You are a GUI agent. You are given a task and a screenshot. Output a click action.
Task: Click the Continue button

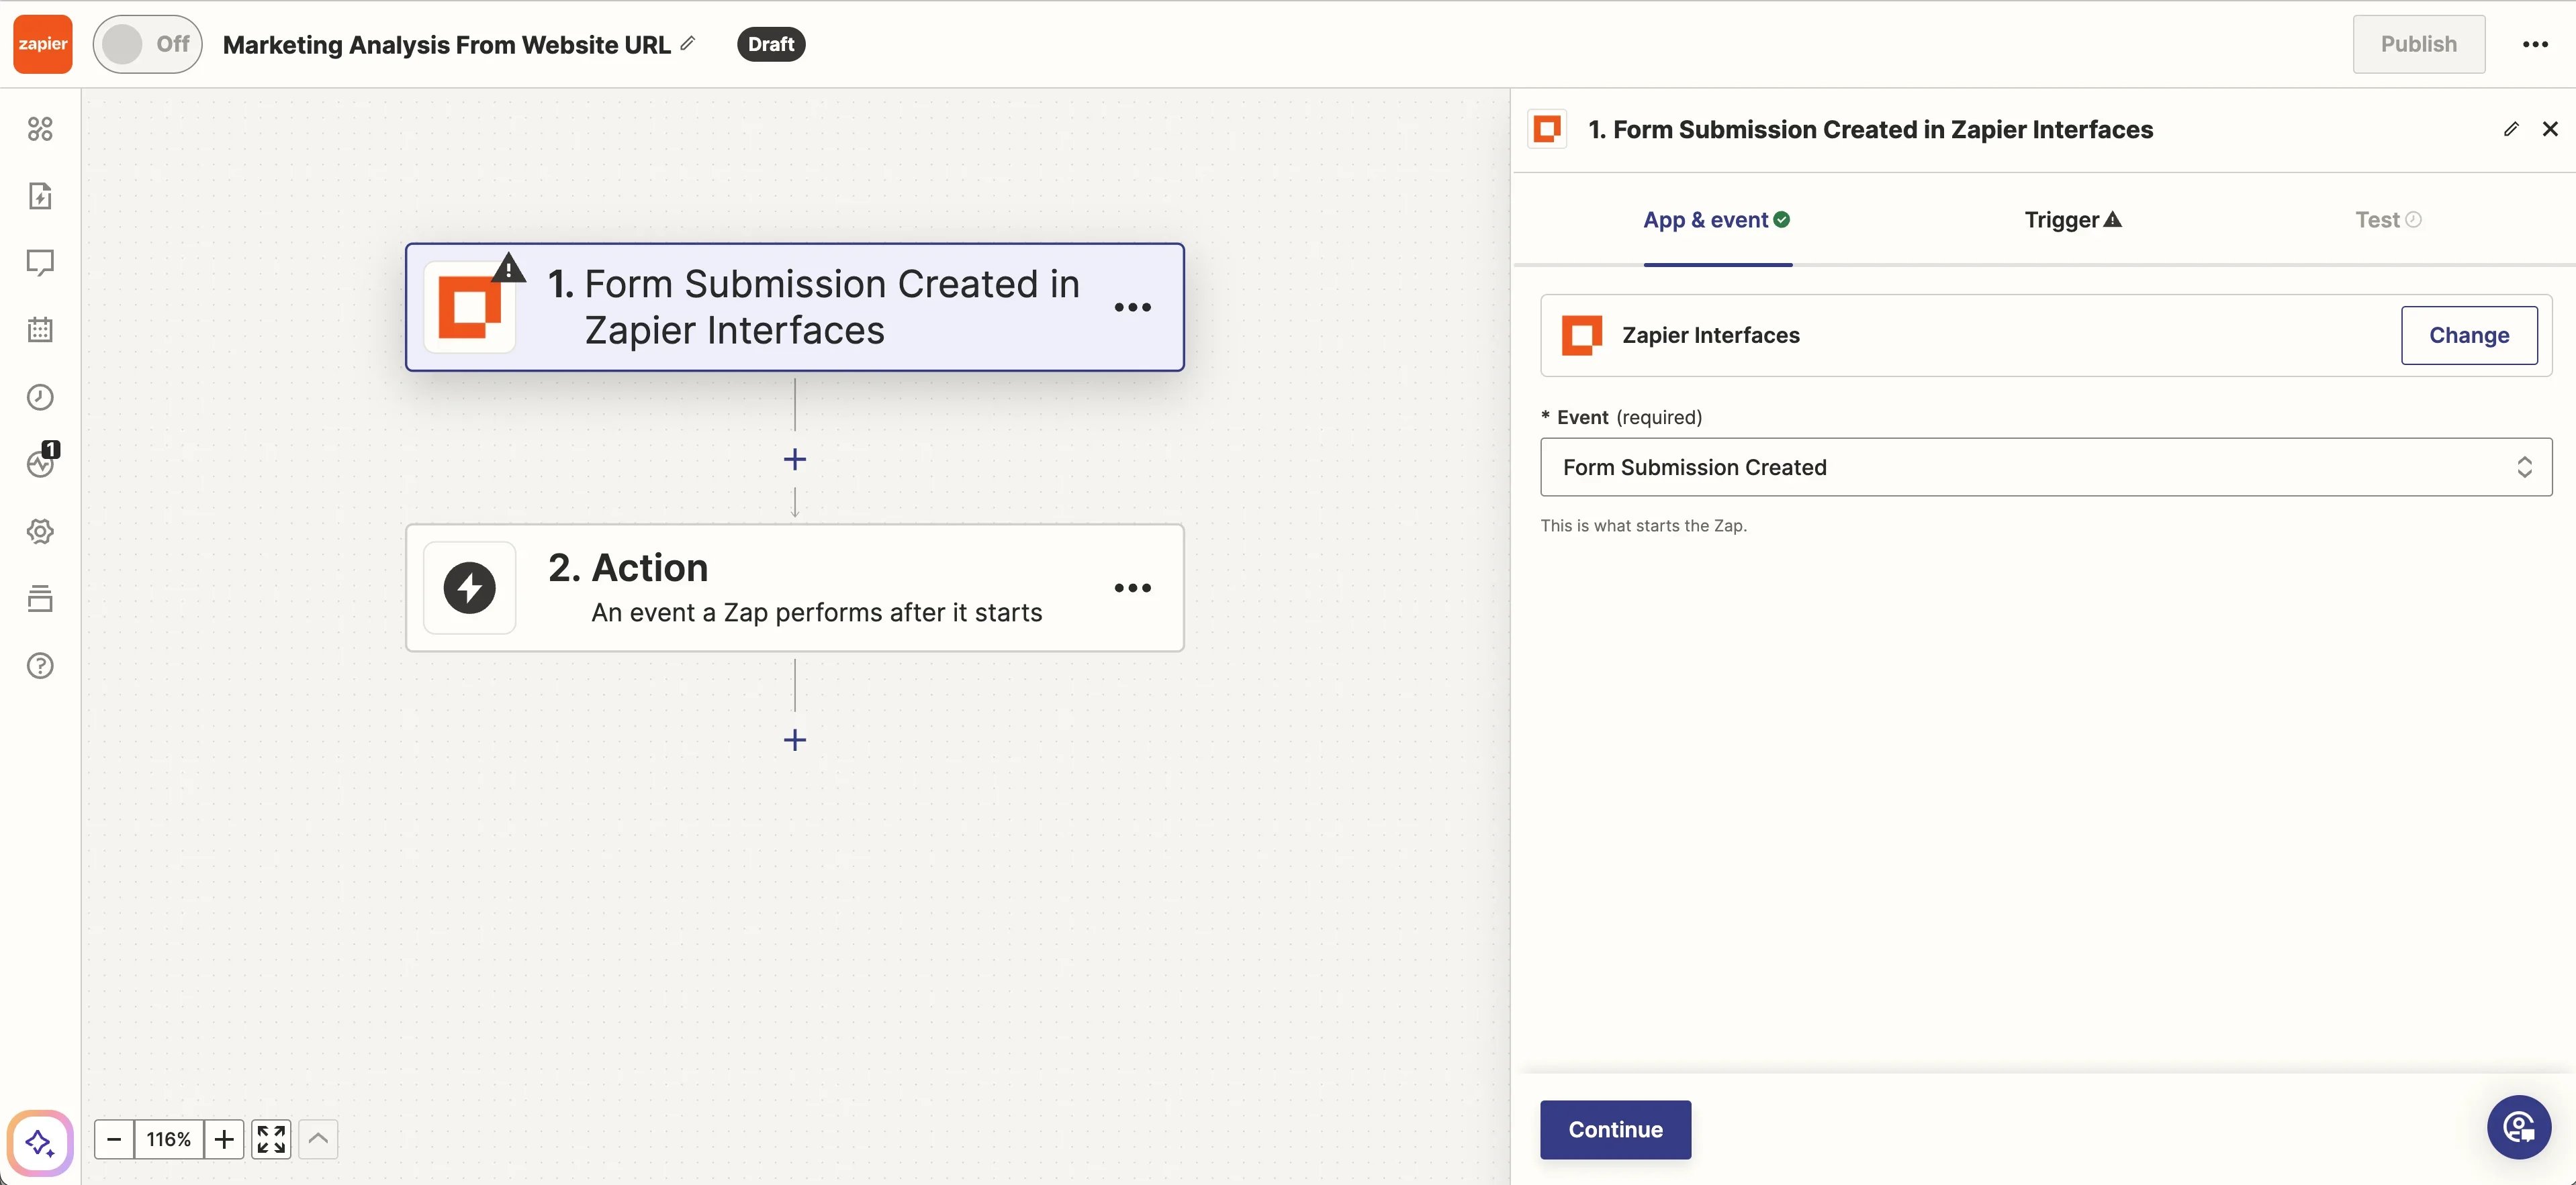click(x=1614, y=1129)
